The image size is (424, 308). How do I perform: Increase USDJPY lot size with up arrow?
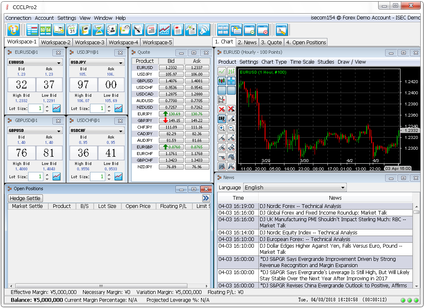click(x=109, y=107)
